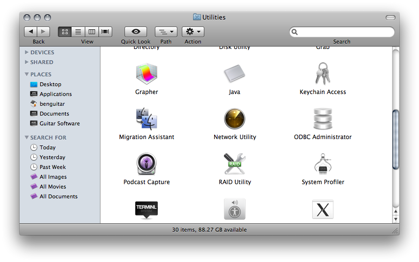This screenshot has width=419, height=262.
Task: Click the scroll down arrow
Action: [x=396, y=219]
